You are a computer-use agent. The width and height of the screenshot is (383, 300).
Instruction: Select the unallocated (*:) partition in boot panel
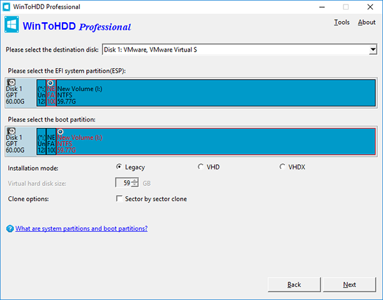(41, 141)
